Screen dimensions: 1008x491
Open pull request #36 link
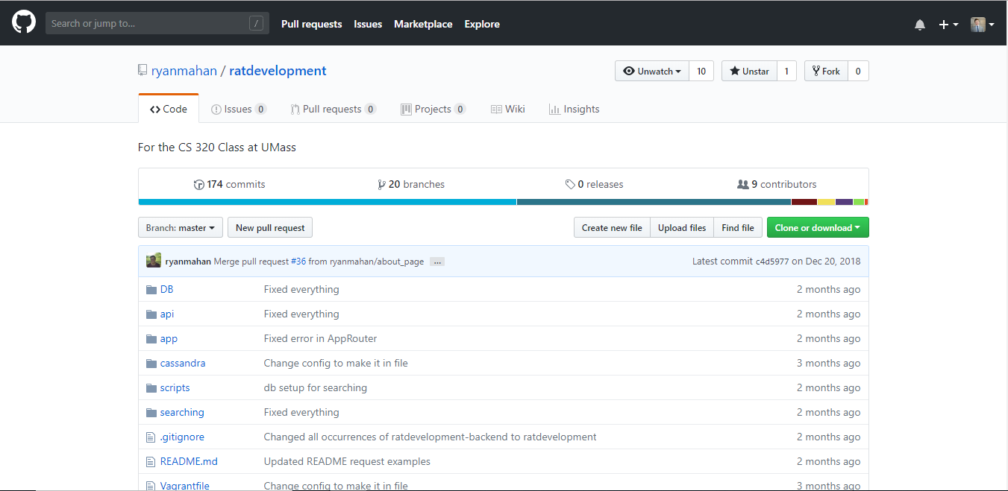coord(298,262)
